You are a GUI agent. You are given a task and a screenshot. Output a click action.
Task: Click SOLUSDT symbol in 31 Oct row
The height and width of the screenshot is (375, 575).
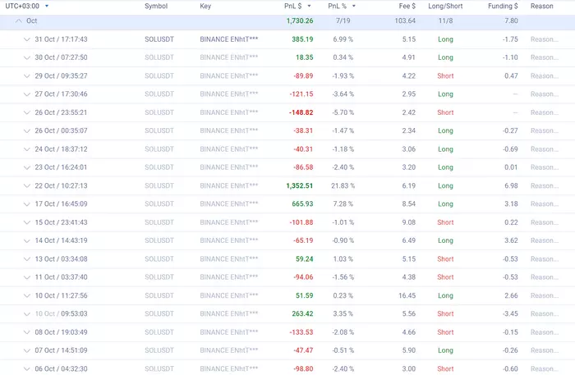pyautogui.click(x=159, y=39)
